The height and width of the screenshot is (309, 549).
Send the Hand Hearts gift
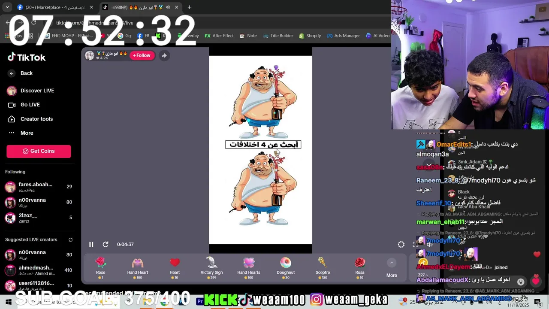(249, 268)
